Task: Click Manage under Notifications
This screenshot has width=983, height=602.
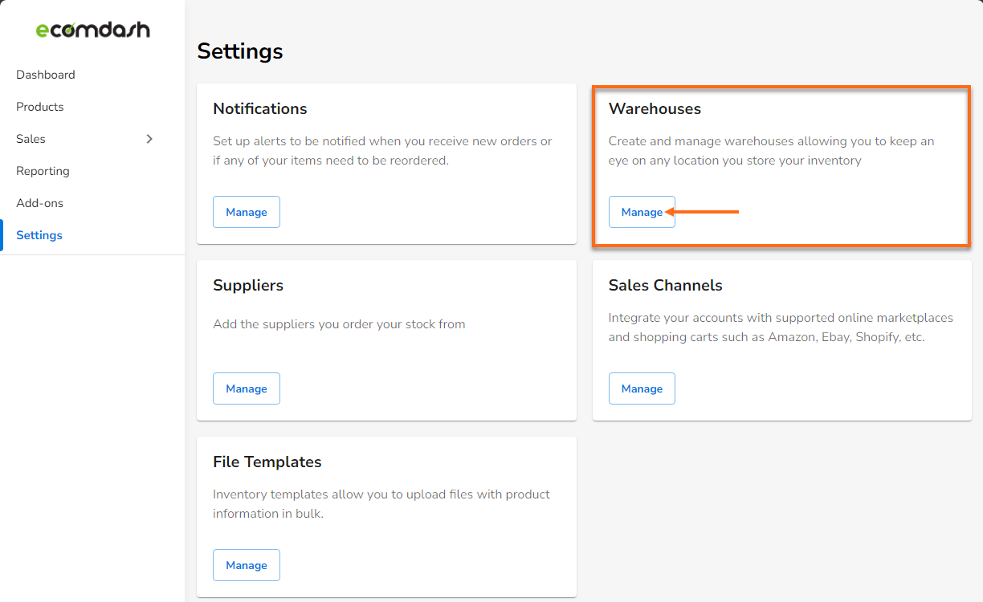Action: pyautogui.click(x=246, y=211)
